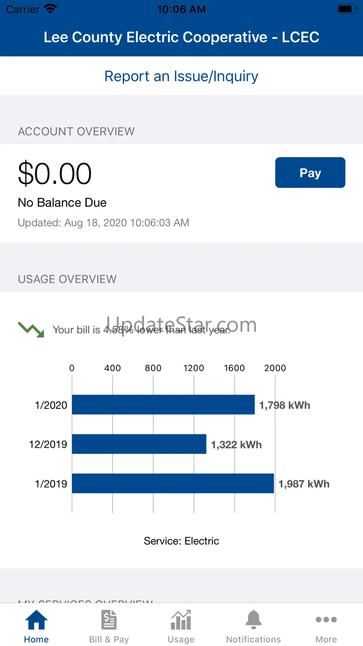Image resolution: width=363 pixels, height=646 pixels.
Task: Tap the 1,798 kWh value label
Action: coord(284,405)
